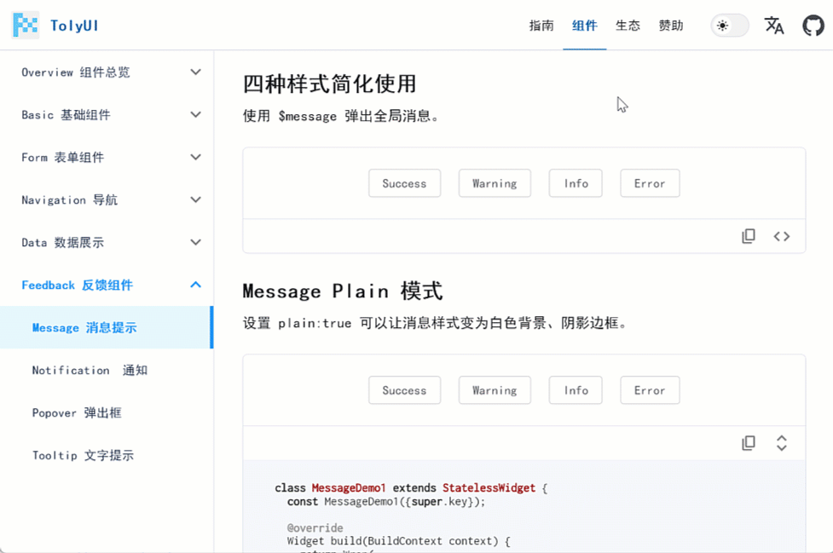This screenshot has width=833, height=553.
Task: Open the GitHub repository icon
Action: point(813,25)
